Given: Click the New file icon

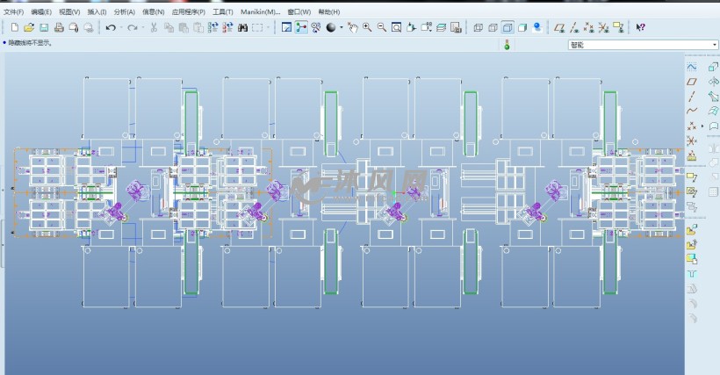Looking at the screenshot, I should coord(15,28).
